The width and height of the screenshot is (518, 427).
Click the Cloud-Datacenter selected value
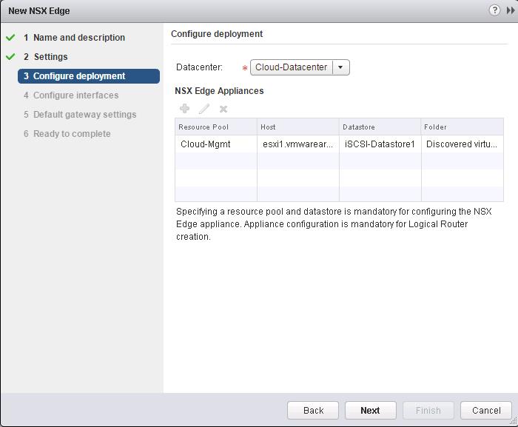click(x=291, y=67)
